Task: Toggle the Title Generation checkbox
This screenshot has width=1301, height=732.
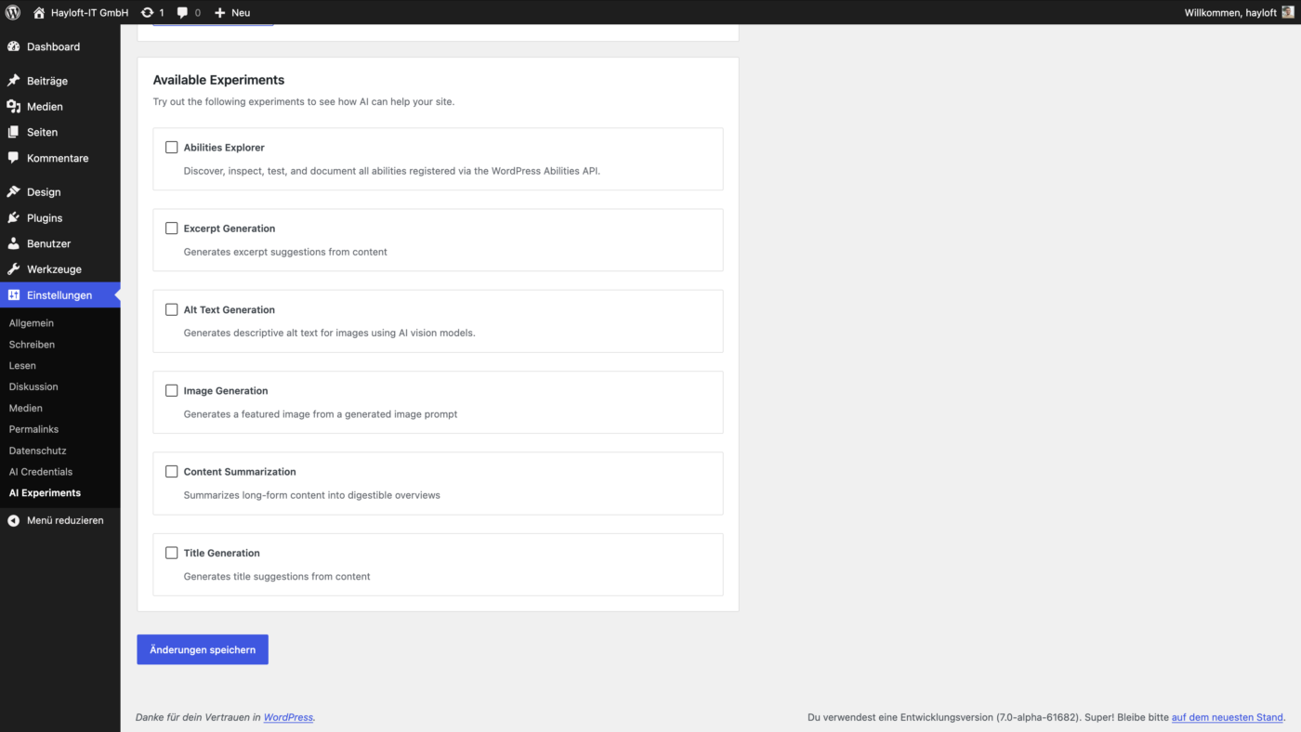Action: [x=172, y=553]
